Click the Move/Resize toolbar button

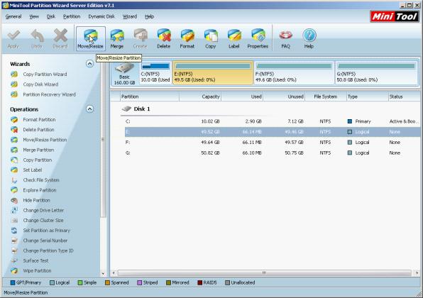90,39
